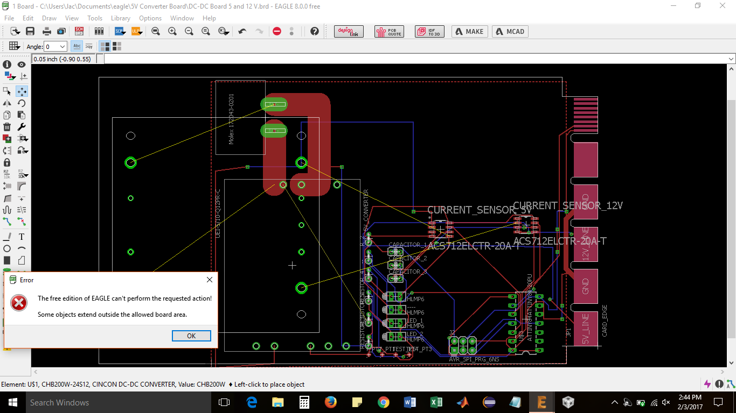
Task: Click the design link button
Action: (x=349, y=31)
